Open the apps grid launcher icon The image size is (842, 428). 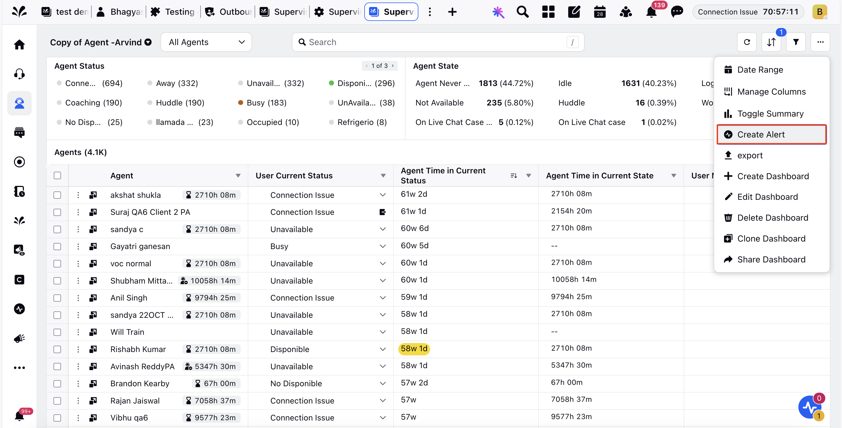coord(548,12)
